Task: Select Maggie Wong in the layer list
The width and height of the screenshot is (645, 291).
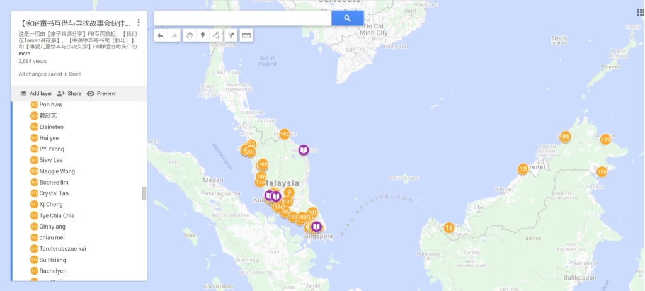Action: click(57, 171)
